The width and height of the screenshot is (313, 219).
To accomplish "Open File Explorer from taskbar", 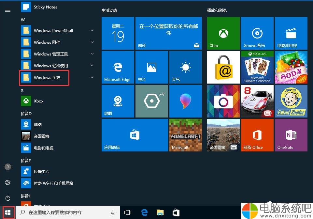I will point(160,212).
